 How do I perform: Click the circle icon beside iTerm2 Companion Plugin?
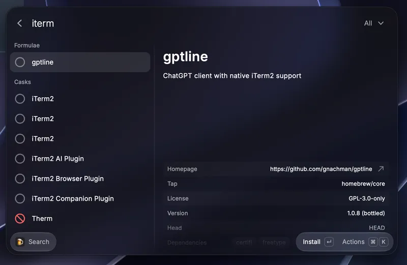(x=20, y=198)
